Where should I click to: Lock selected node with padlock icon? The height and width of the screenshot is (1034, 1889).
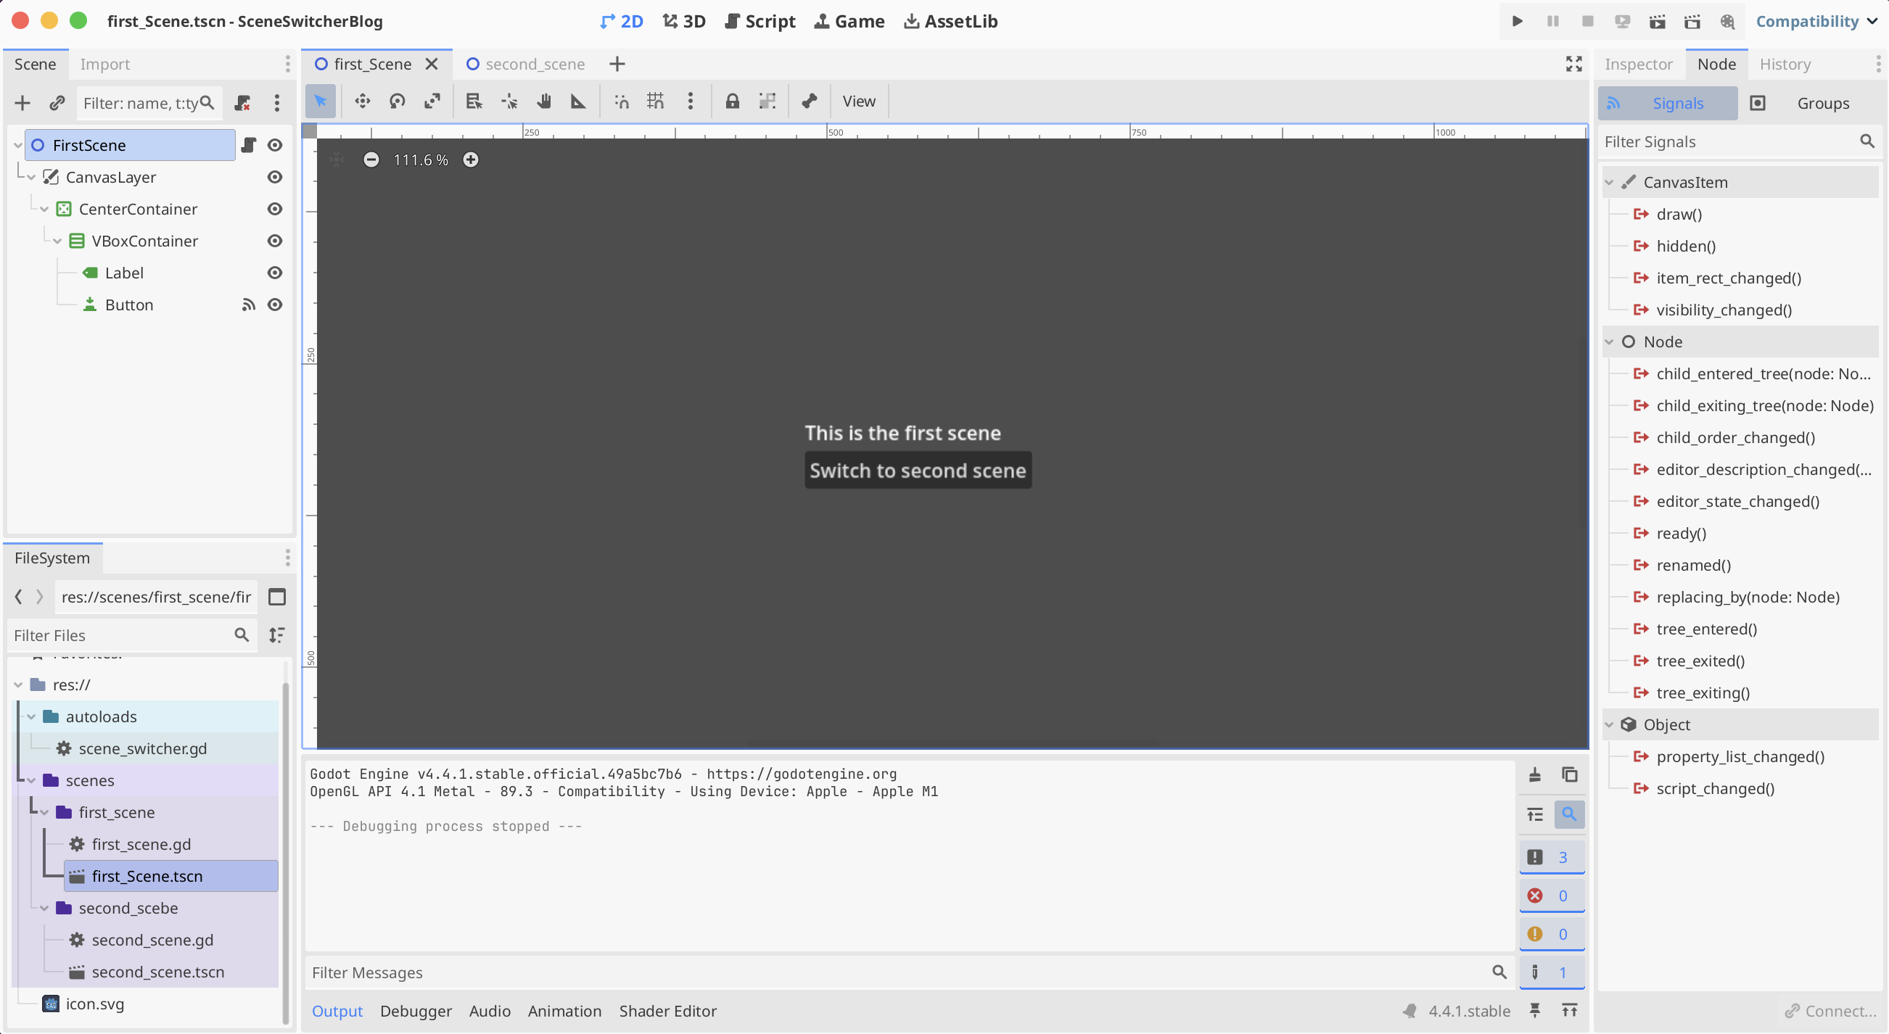pos(732,101)
